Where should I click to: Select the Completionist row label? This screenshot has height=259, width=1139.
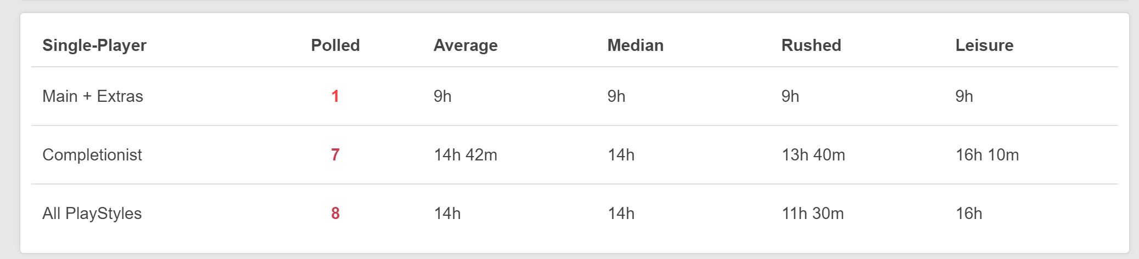pyautogui.click(x=92, y=155)
